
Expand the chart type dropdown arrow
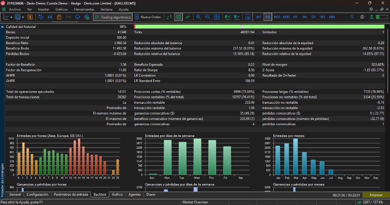tap(11, 17)
